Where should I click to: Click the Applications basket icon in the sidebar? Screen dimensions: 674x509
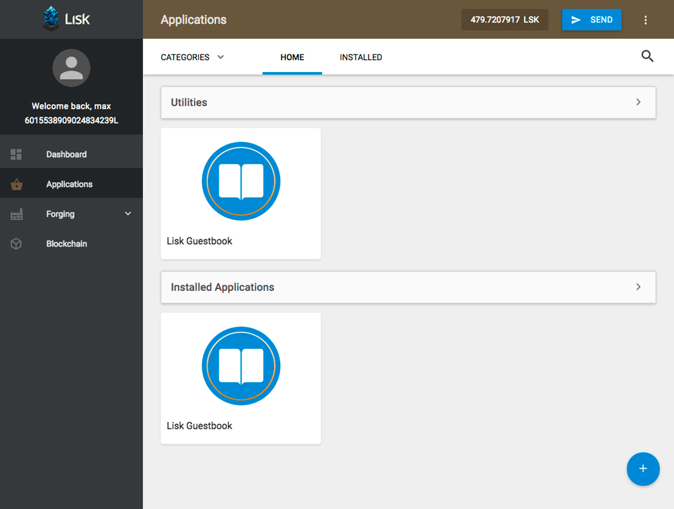(x=16, y=184)
